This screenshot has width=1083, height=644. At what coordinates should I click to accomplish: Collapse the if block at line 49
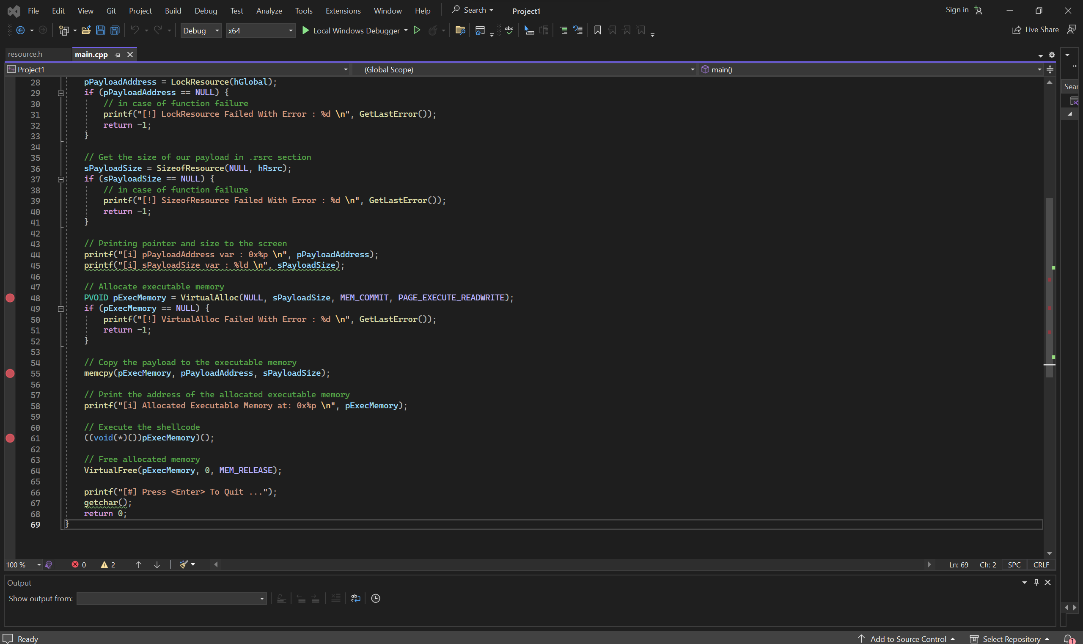61,308
